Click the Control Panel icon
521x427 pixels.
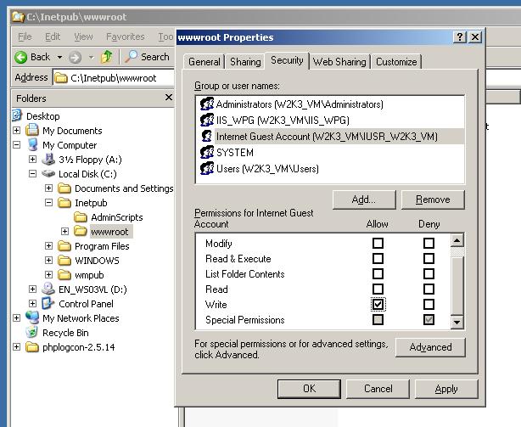[48, 303]
